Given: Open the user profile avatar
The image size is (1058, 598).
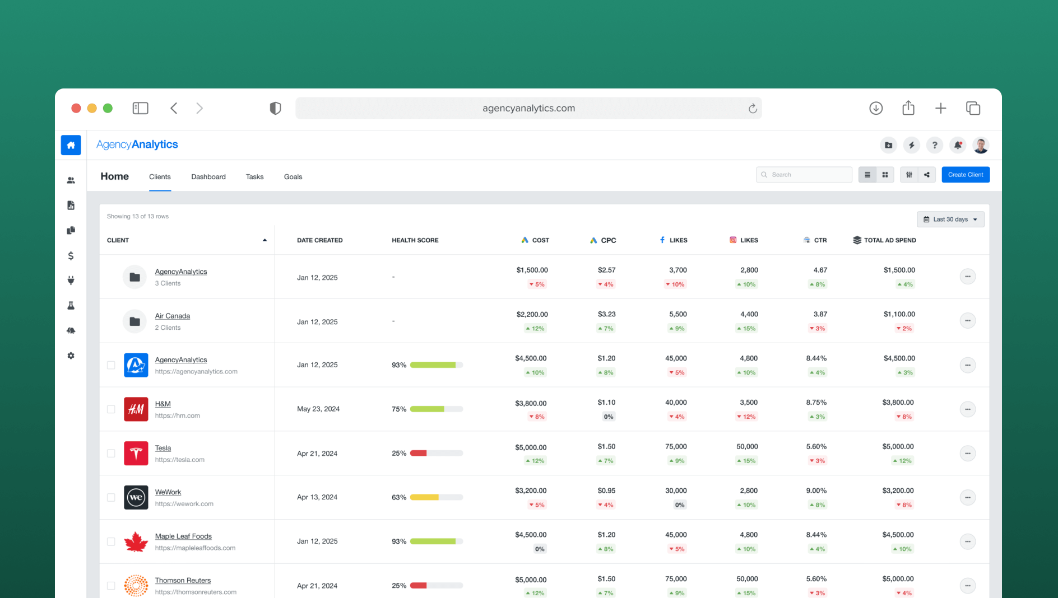Looking at the screenshot, I should click(x=981, y=146).
